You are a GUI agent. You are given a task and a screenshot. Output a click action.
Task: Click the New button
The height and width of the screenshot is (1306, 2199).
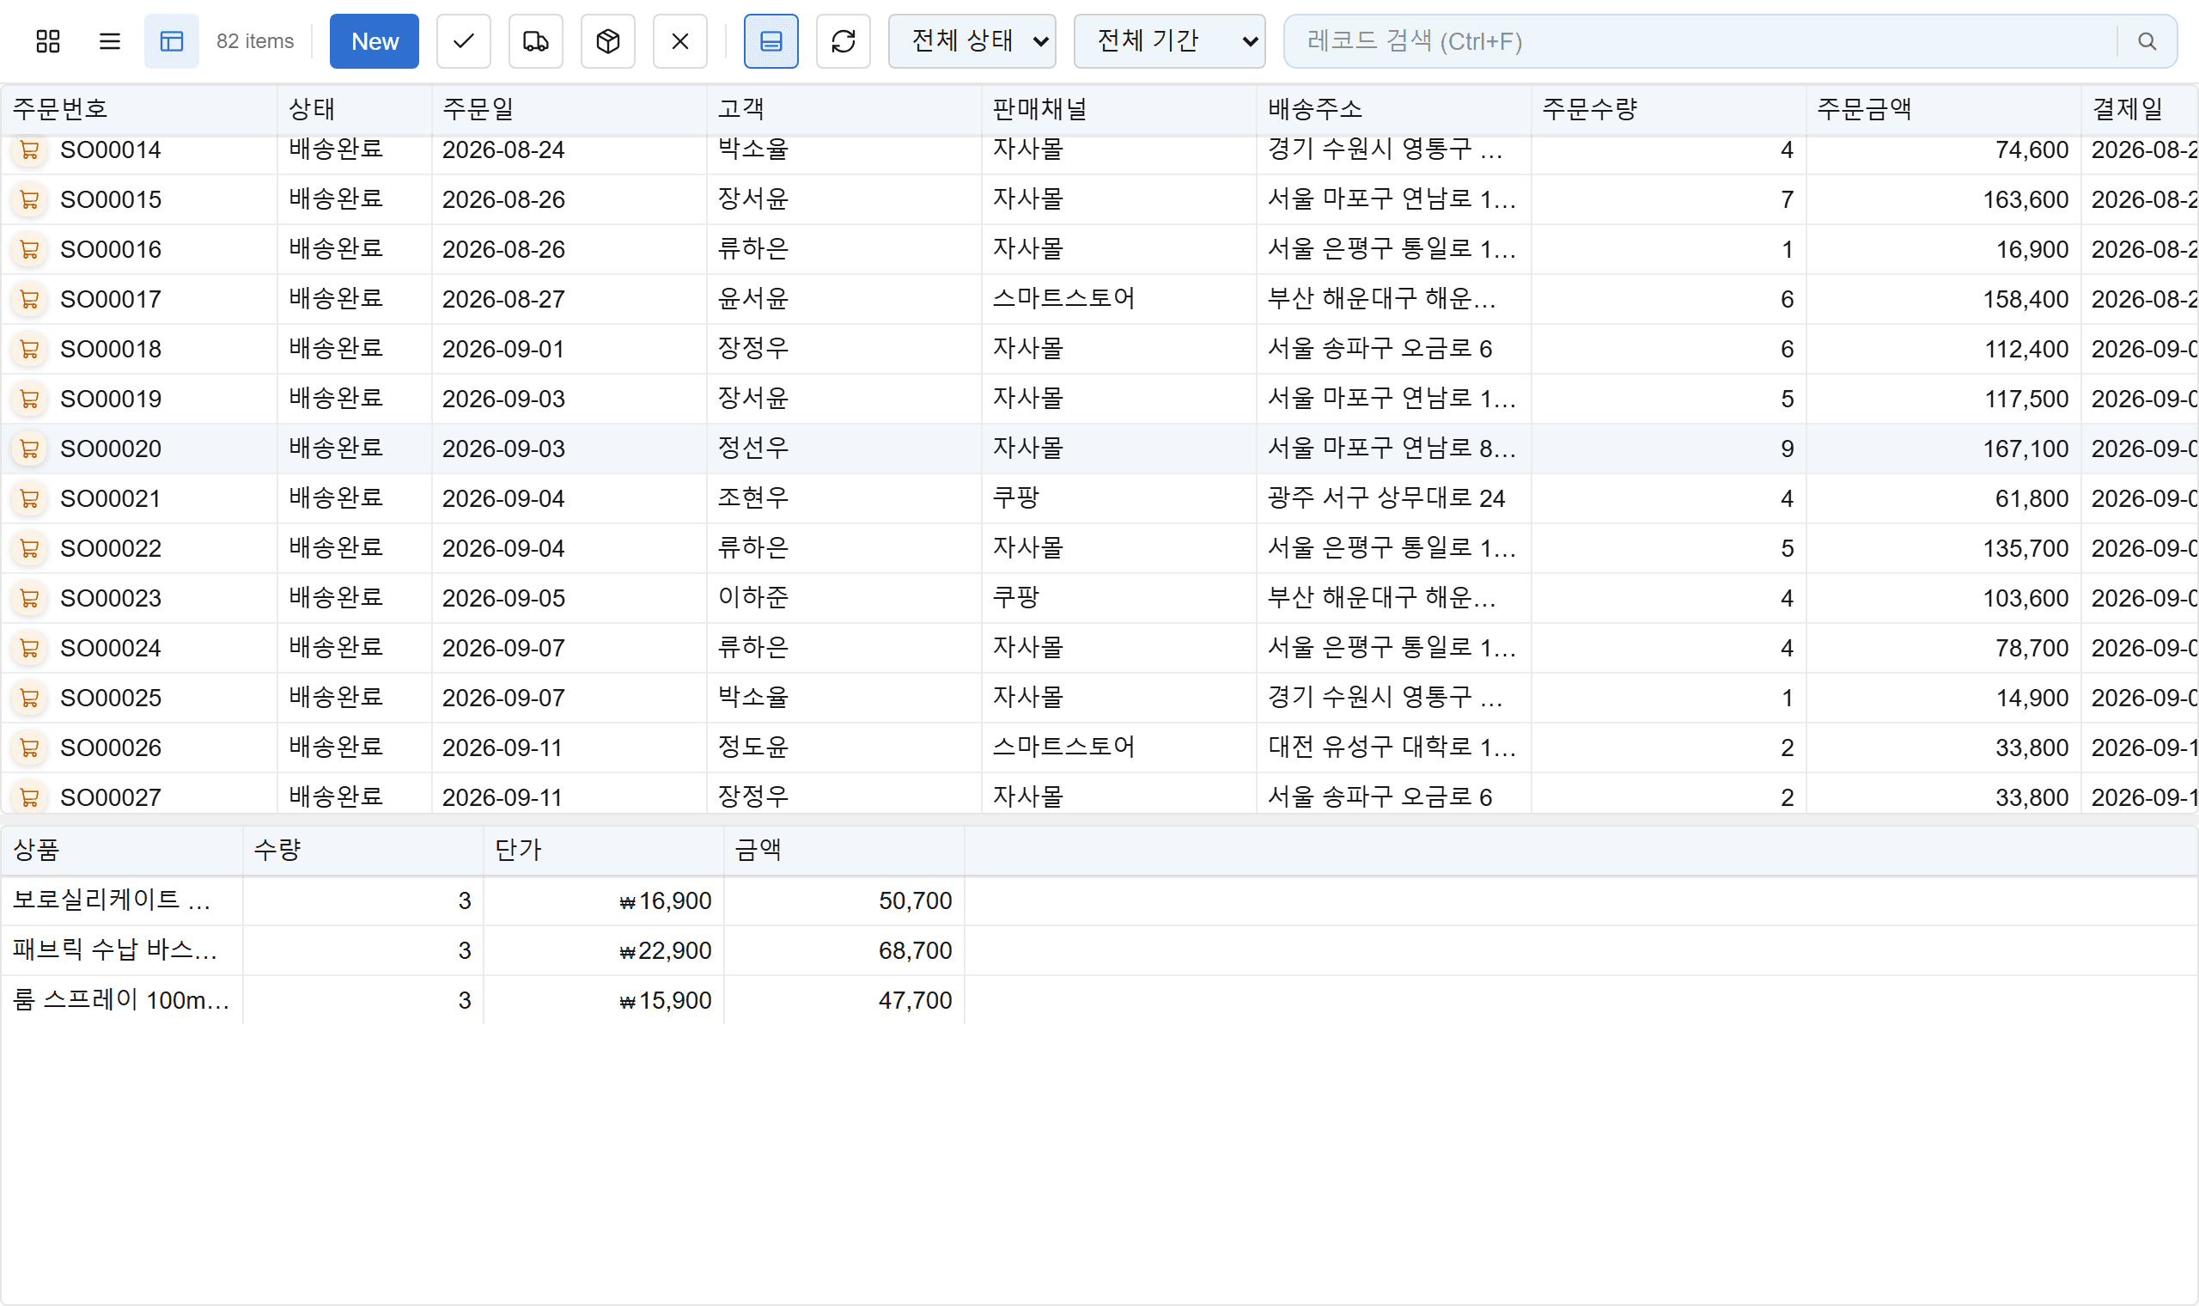click(x=375, y=41)
